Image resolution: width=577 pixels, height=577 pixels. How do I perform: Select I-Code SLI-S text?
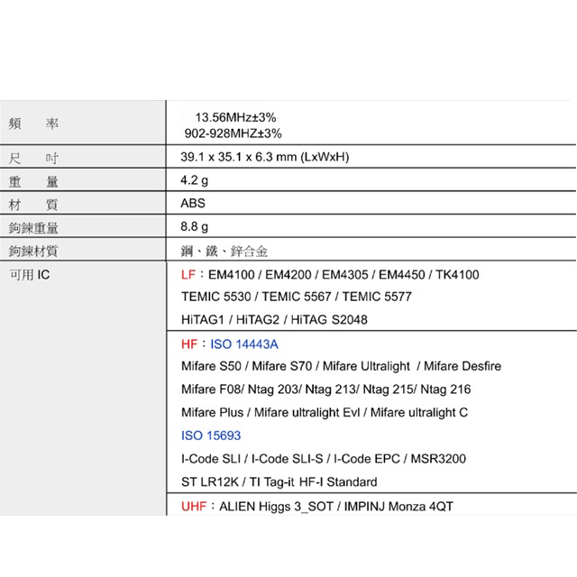287,459
